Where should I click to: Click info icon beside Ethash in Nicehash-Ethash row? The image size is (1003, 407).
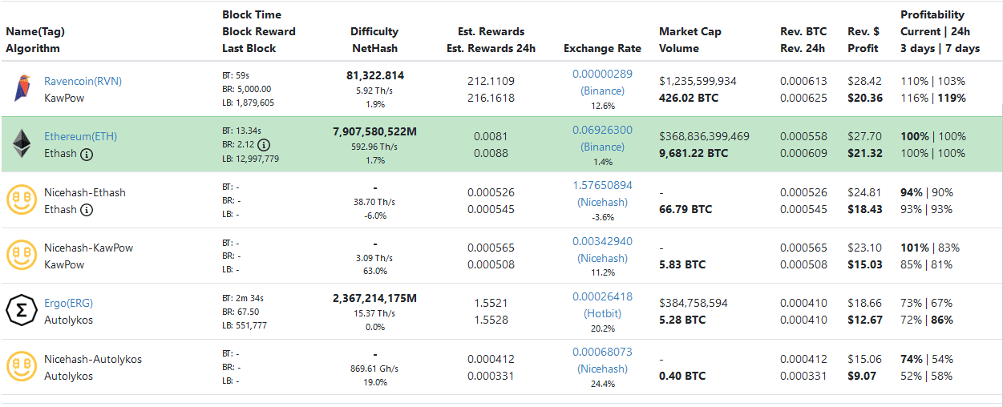coord(87,210)
